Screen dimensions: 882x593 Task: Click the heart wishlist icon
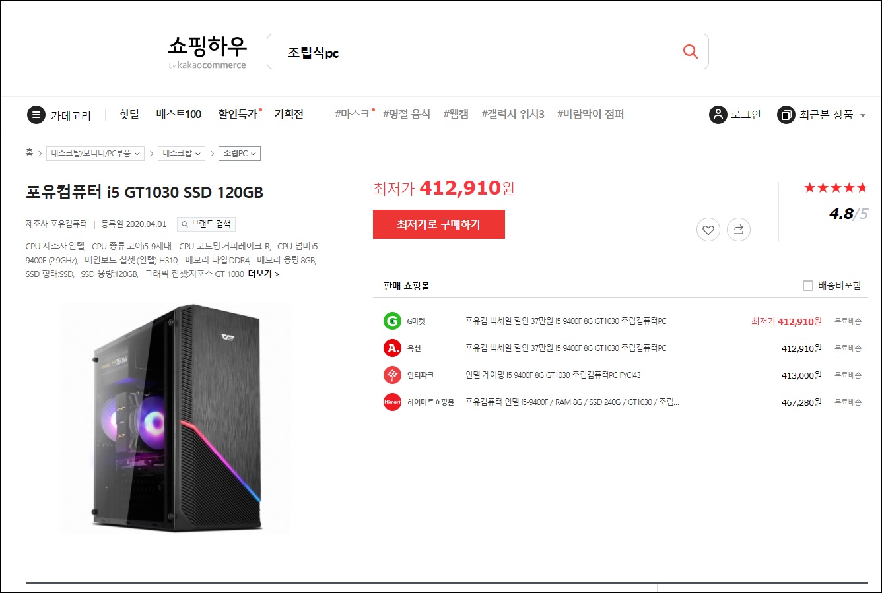click(x=708, y=230)
